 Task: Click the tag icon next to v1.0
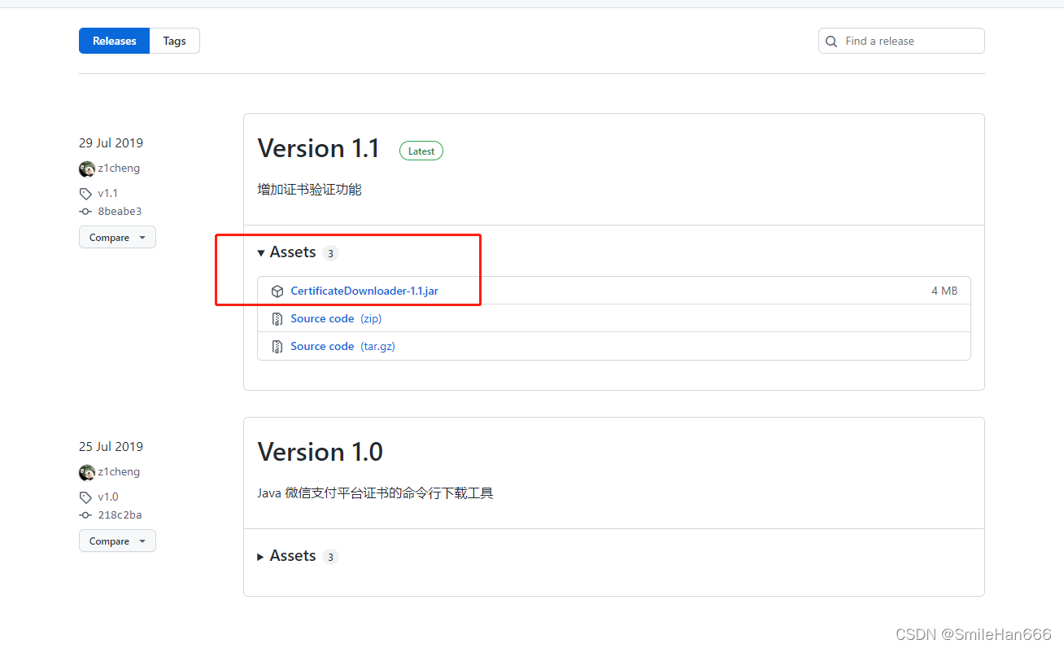[x=85, y=497]
